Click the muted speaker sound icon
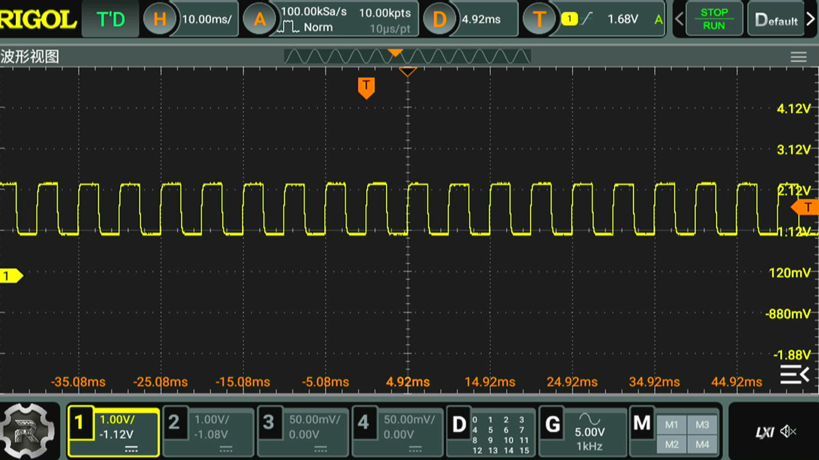The image size is (819, 460). click(x=787, y=432)
